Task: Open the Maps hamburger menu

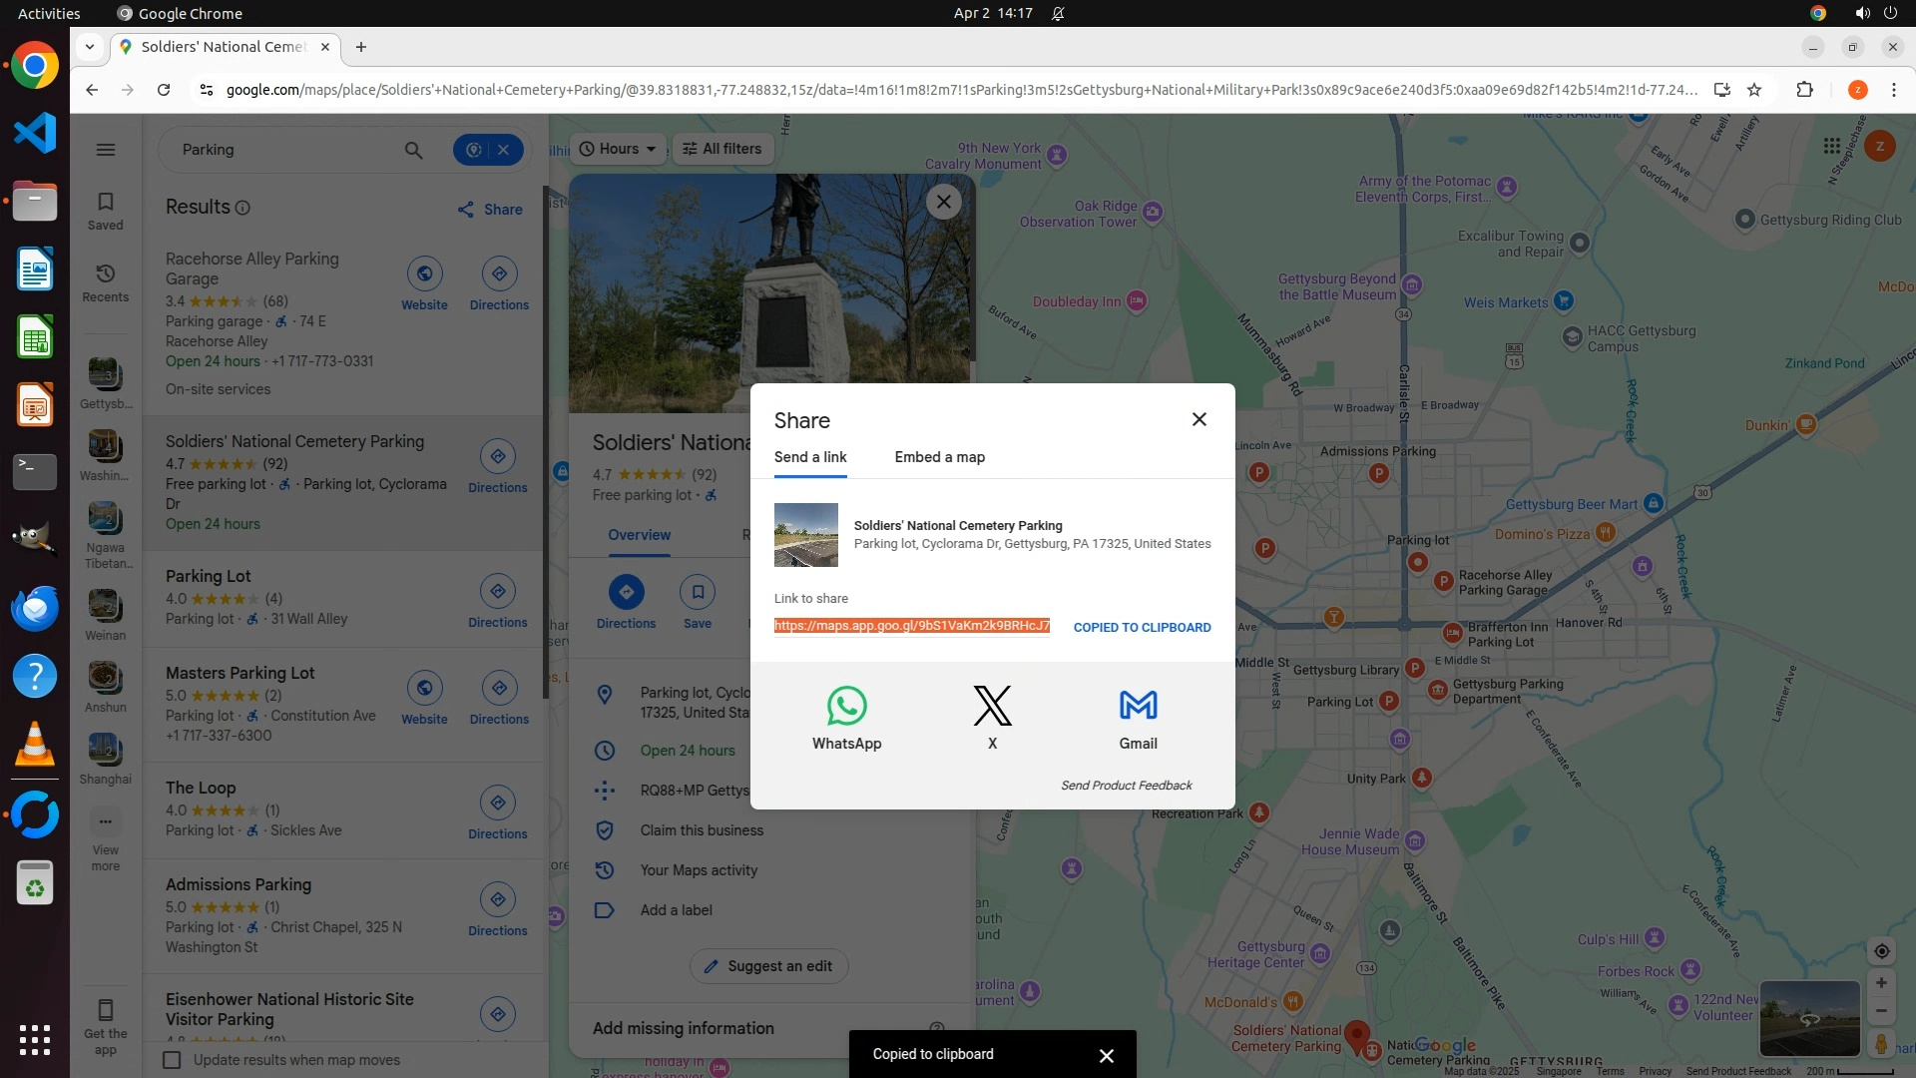Action: pos(105,150)
